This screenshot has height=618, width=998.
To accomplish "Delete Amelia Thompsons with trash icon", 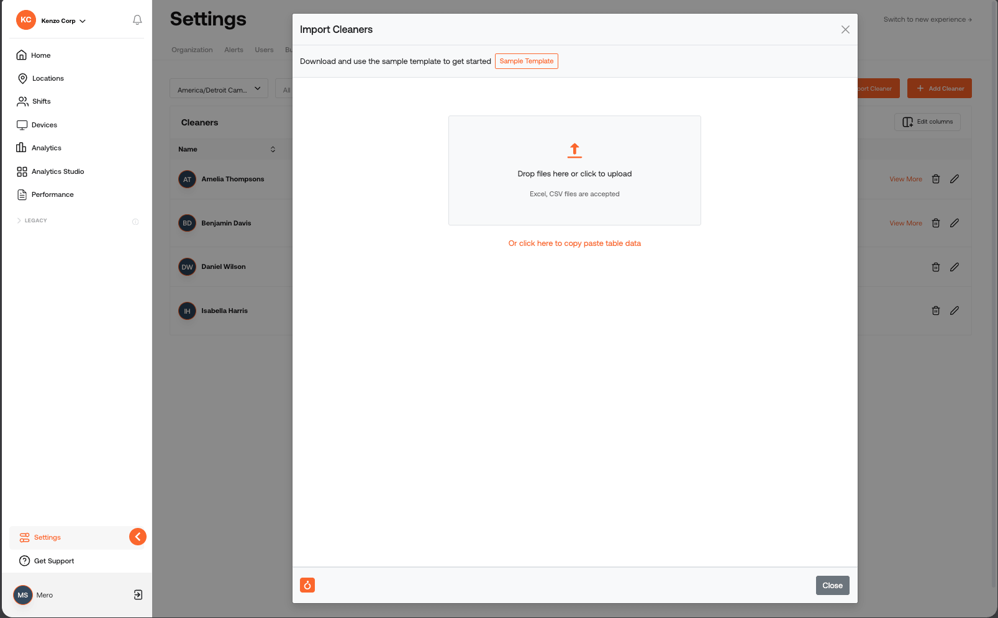I will (x=936, y=179).
